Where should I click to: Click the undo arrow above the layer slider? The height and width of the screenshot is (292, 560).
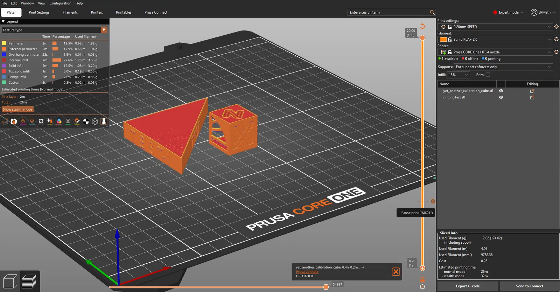pos(422,26)
